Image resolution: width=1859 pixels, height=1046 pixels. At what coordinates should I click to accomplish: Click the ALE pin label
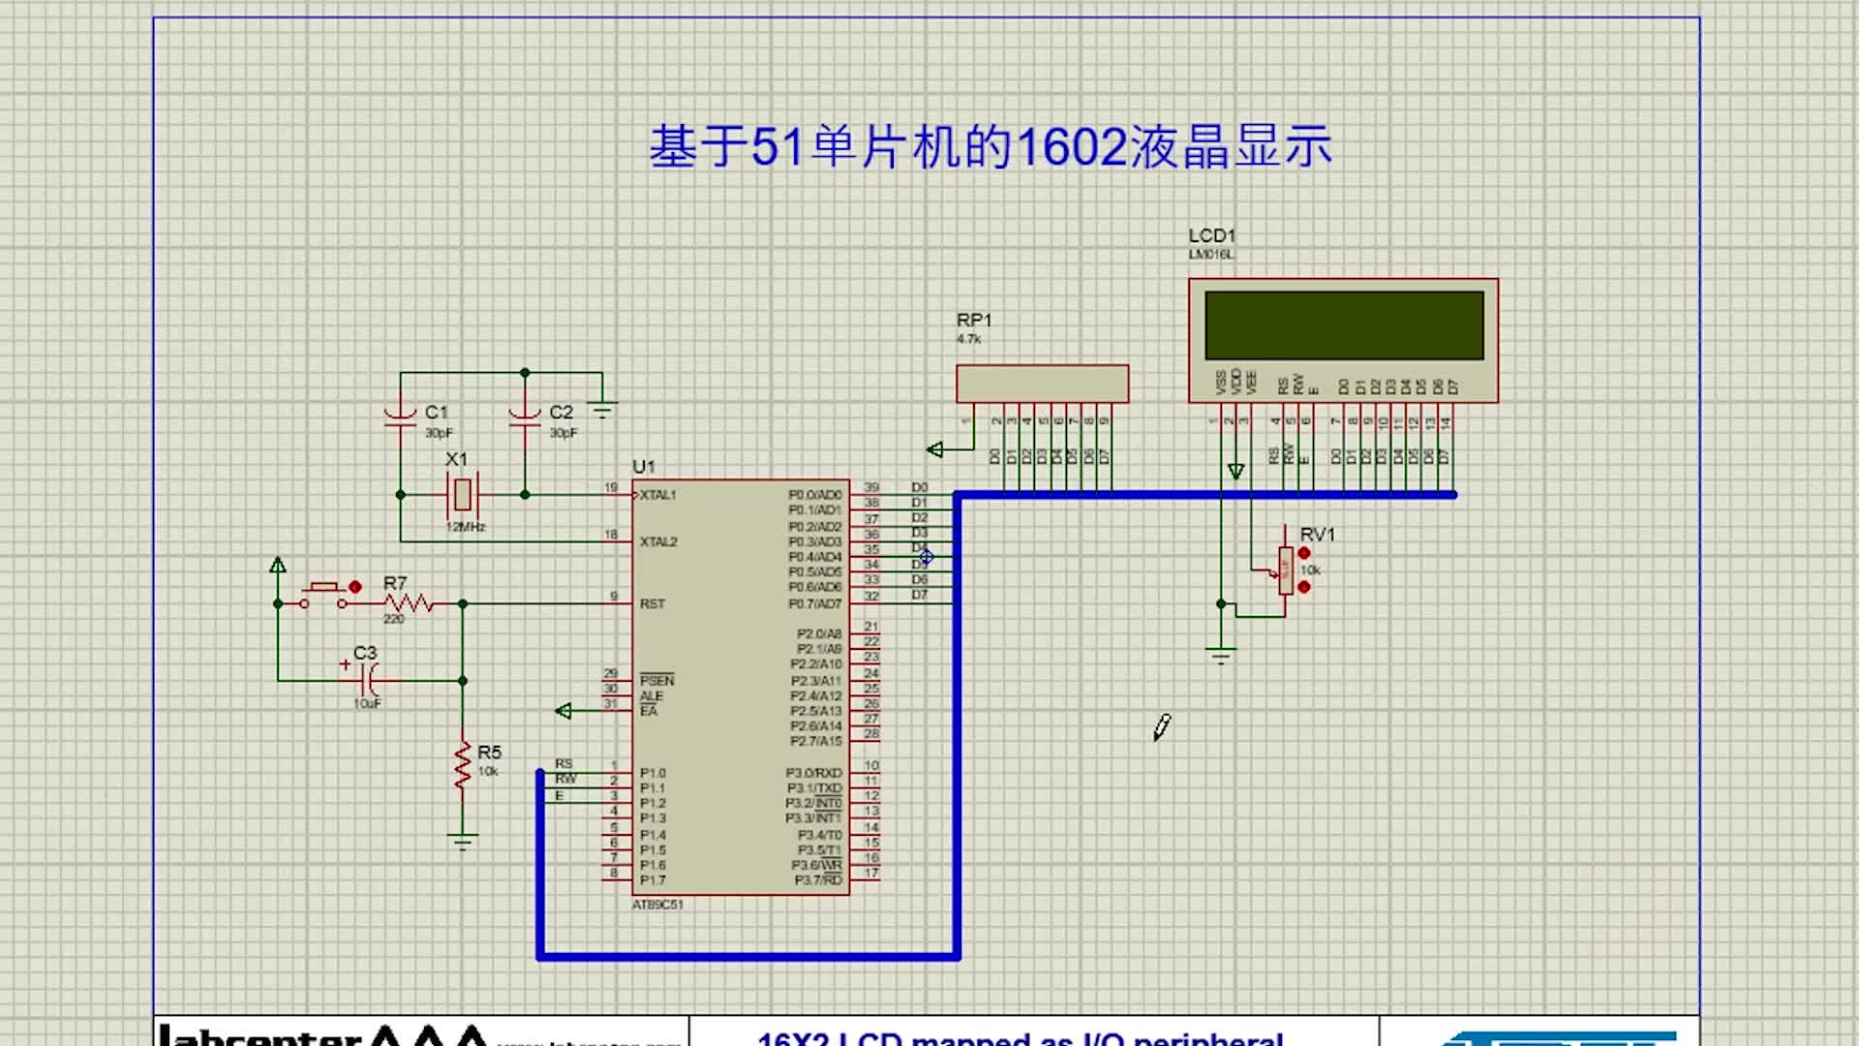pos(651,695)
